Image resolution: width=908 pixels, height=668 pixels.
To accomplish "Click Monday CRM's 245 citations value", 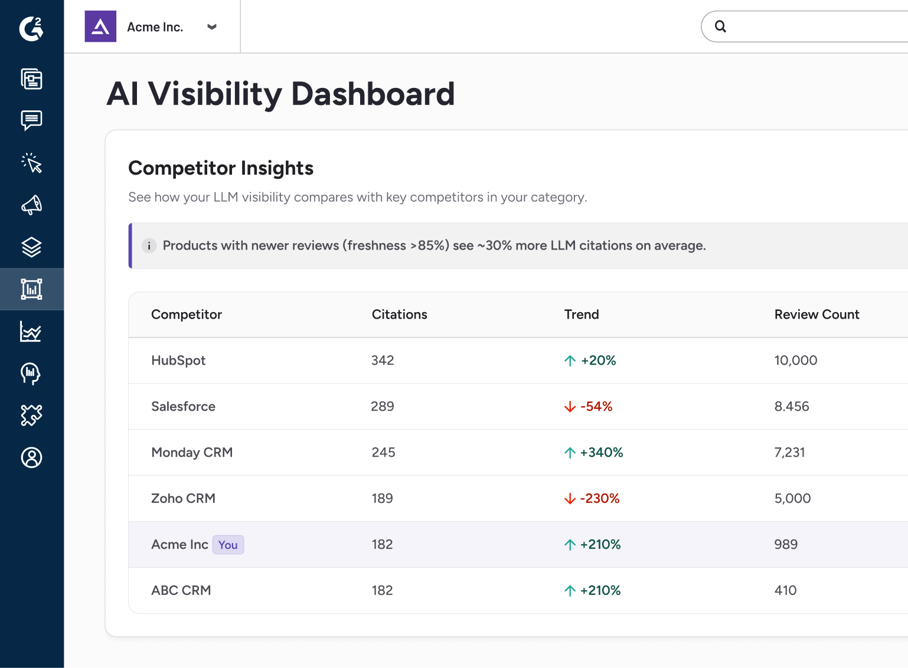I will pos(384,453).
